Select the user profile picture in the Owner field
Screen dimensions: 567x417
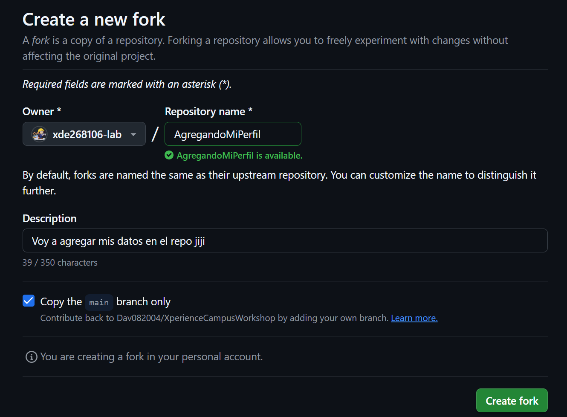point(39,133)
